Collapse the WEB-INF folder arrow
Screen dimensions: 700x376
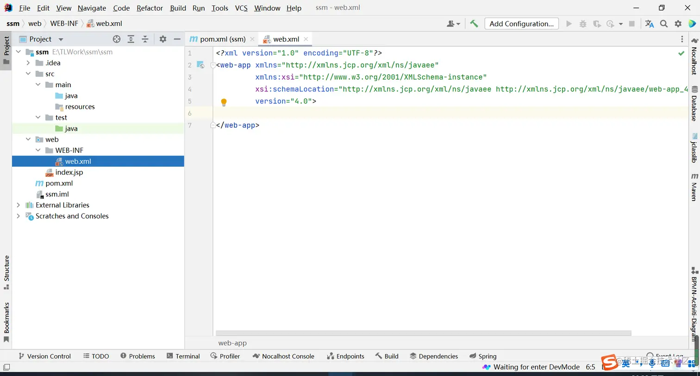(37, 150)
